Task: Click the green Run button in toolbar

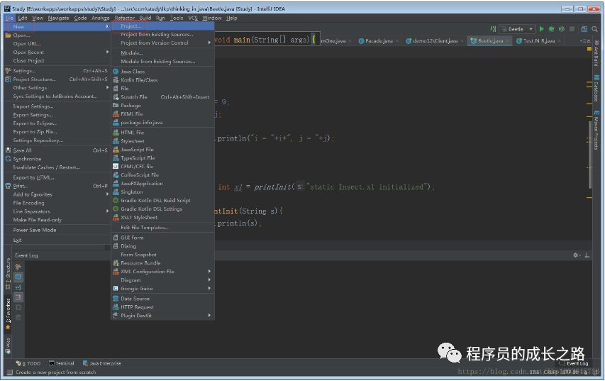Action: (x=542, y=29)
